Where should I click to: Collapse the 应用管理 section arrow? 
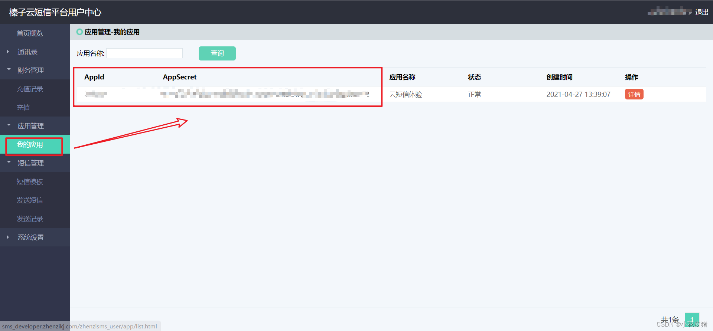point(9,125)
